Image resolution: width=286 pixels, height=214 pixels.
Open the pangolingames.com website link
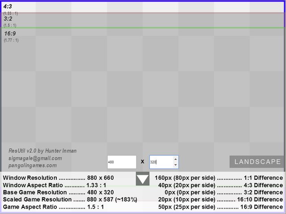33,166
